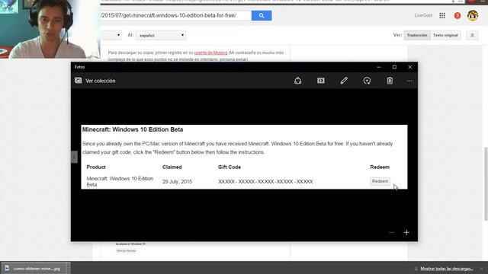Viewport: 488px width, 274px height.
Task: Click the XXXXX gift code text
Action: pos(265,182)
